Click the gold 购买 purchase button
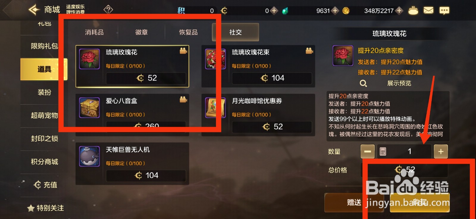Screen dimensions: 476x219 tap(420, 202)
